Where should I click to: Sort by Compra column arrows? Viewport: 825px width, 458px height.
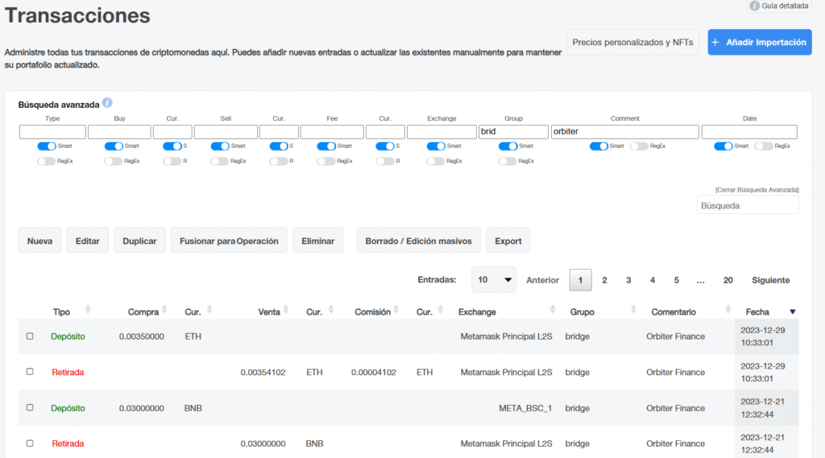tap(164, 310)
